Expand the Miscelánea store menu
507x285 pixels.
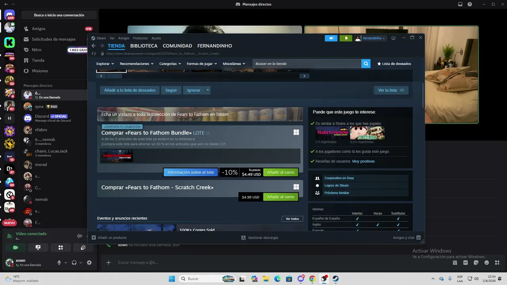click(234, 64)
